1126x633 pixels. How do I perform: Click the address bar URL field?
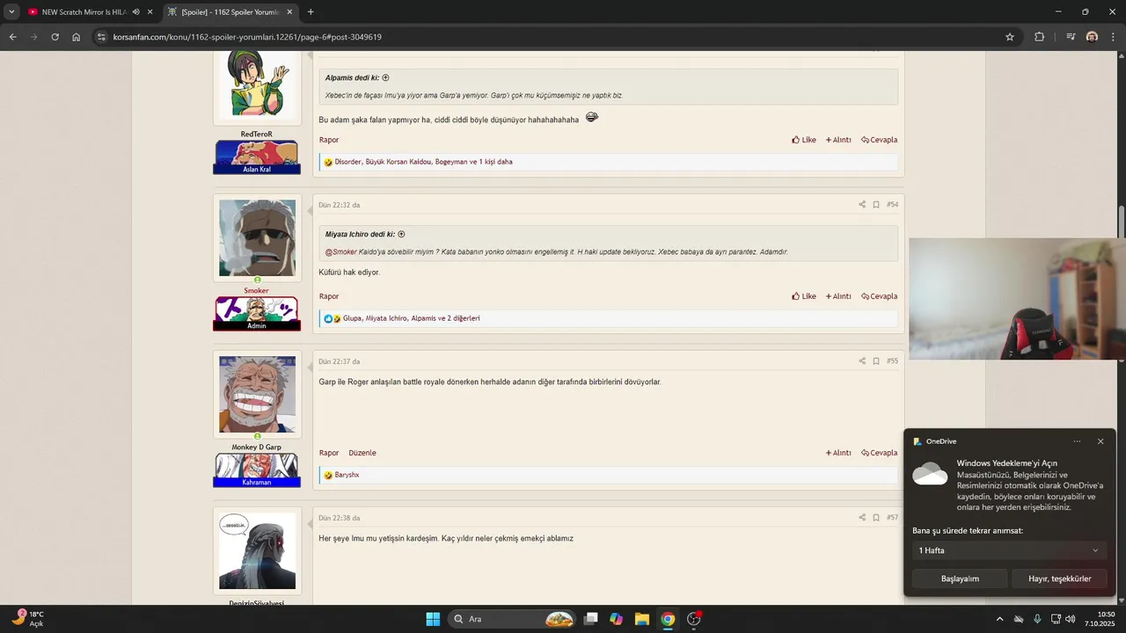554,37
